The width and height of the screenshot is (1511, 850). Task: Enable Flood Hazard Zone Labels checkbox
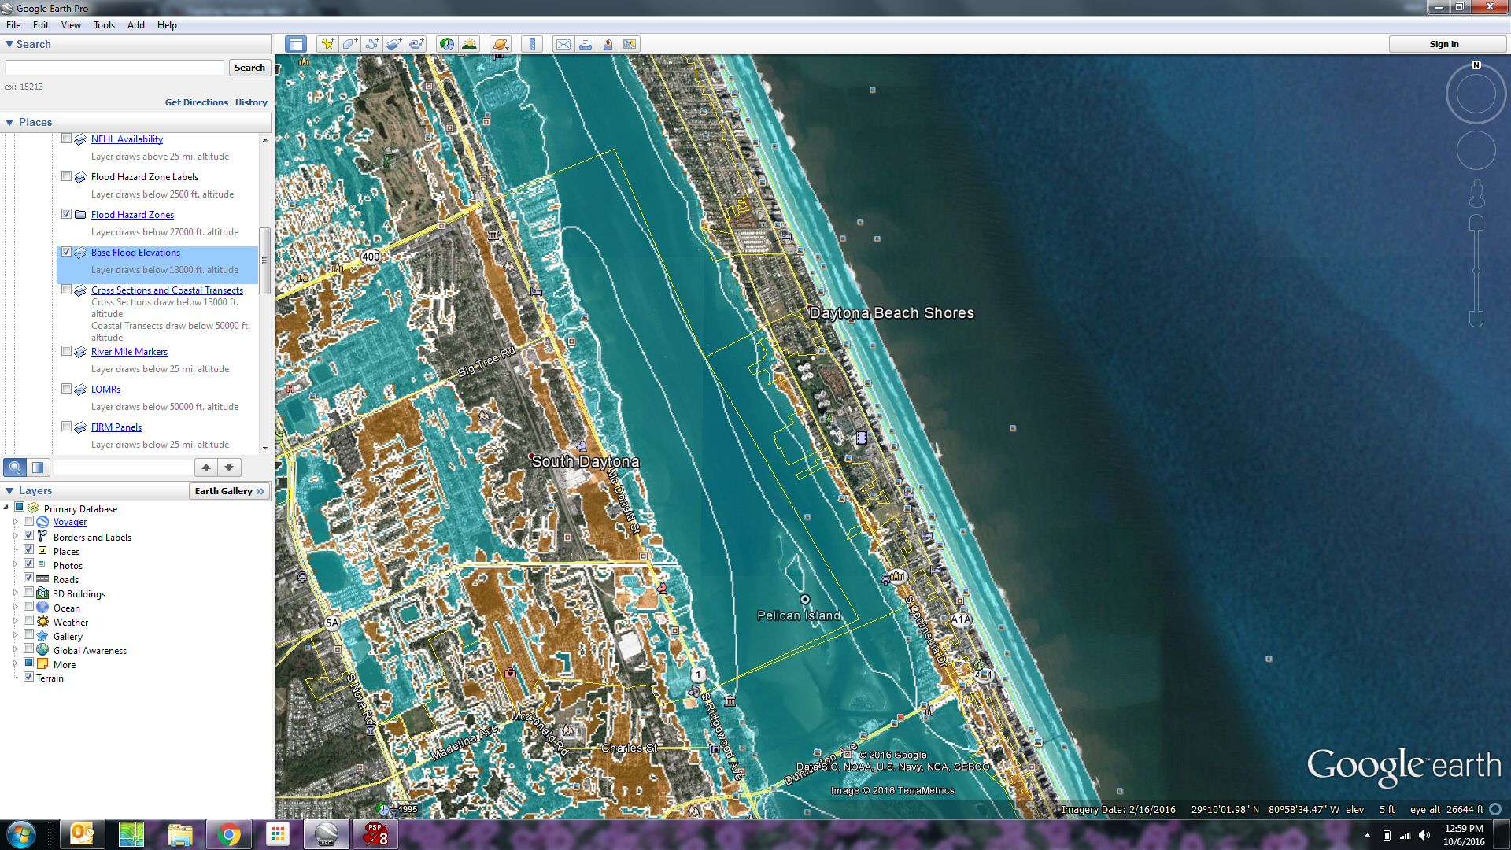66,176
